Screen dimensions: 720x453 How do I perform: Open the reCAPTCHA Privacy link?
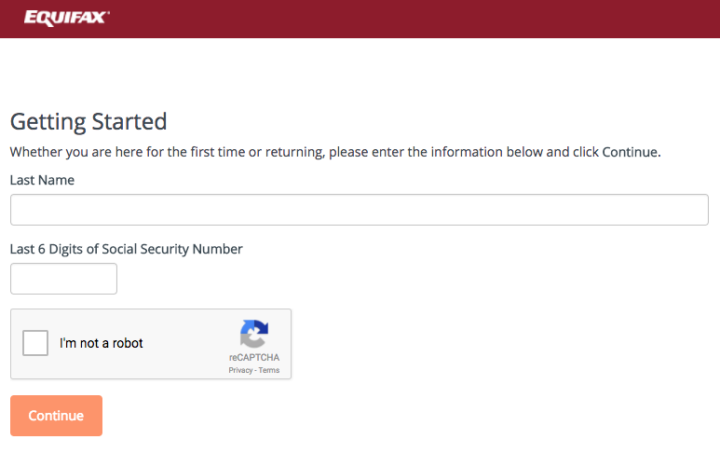click(240, 370)
